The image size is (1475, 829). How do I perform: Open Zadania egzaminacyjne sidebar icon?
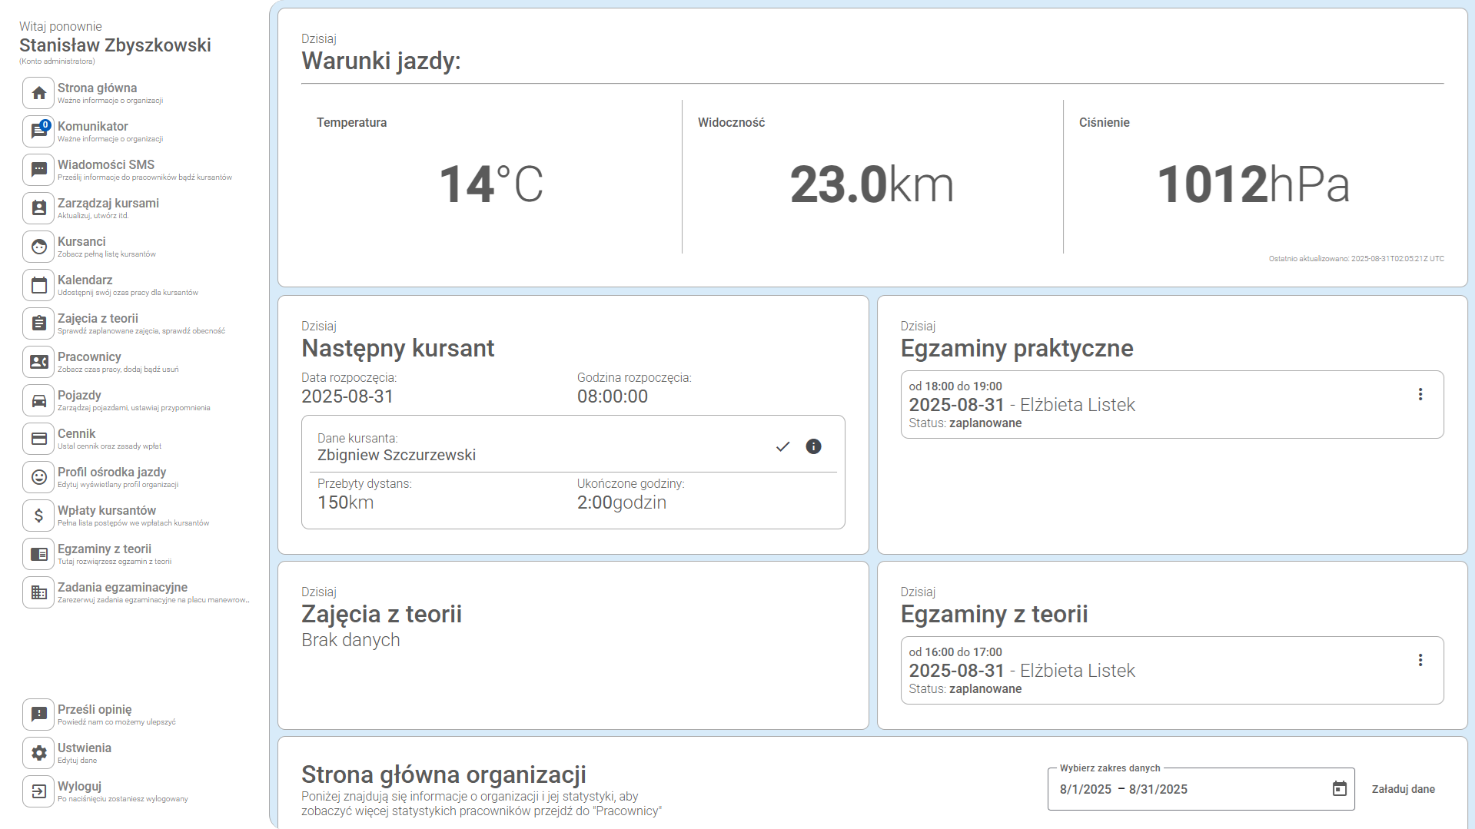click(x=38, y=592)
